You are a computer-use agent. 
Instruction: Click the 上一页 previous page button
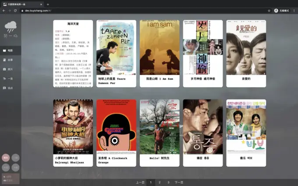(140, 182)
